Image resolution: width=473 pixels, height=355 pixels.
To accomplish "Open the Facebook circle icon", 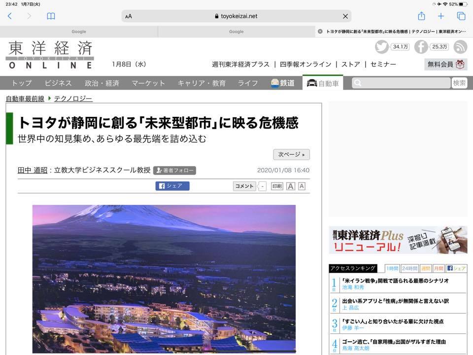I will (x=421, y=47).
